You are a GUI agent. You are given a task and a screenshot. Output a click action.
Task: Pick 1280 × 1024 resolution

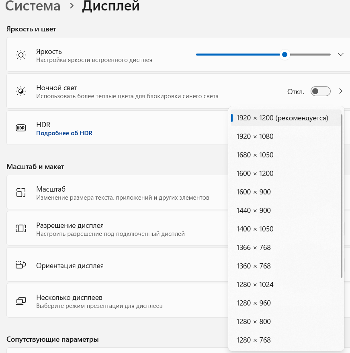point(255,285)
